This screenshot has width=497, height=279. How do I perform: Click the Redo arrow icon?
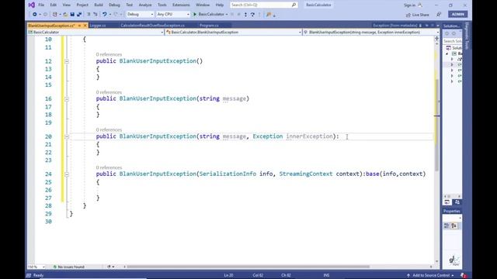coord(116,14)
